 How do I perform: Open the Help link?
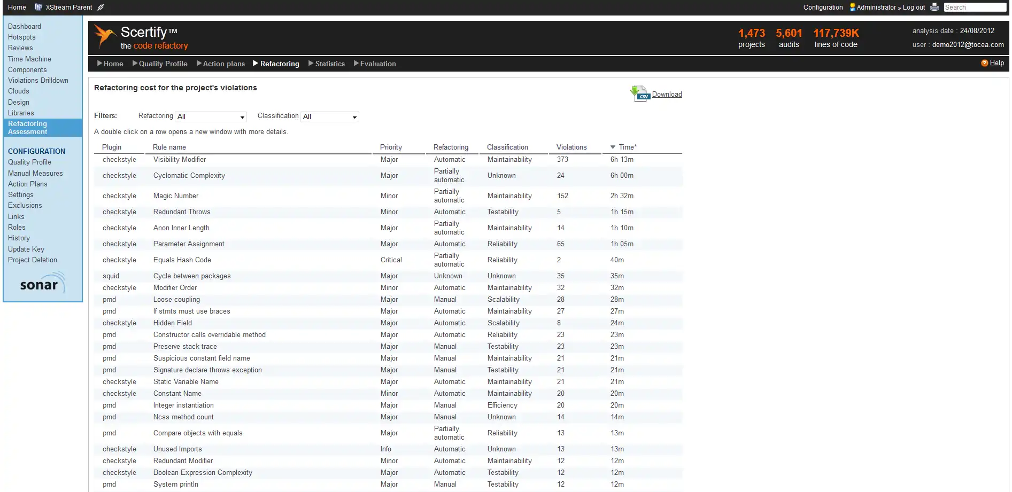click(x=996, y=63)
